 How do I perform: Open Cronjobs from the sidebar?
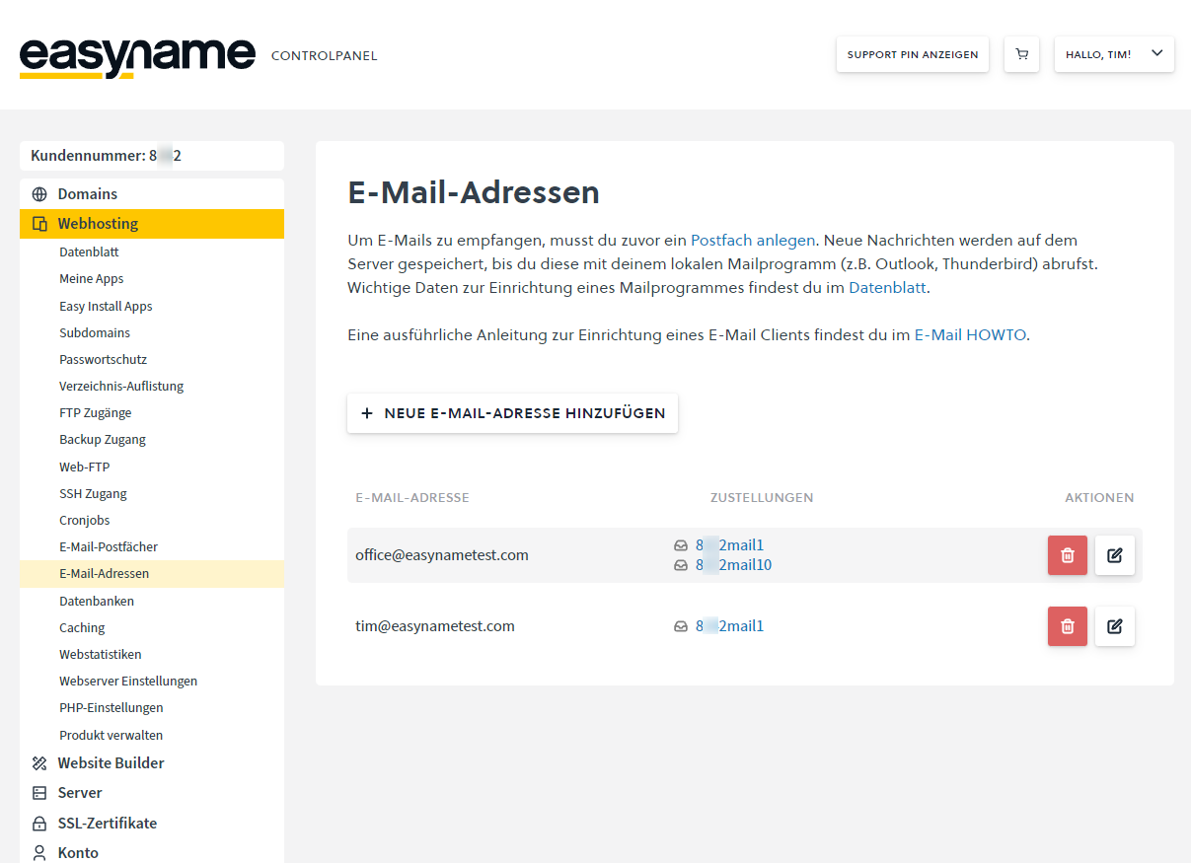coord(85,521)
